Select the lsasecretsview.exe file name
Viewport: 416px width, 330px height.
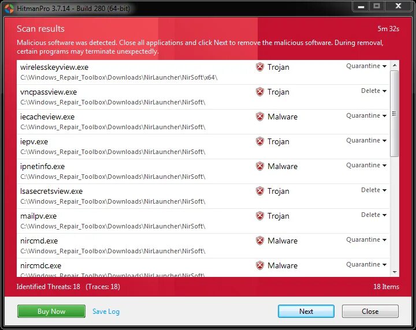pos(51,191)
